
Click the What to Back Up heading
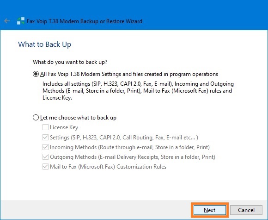coord(45,44)
